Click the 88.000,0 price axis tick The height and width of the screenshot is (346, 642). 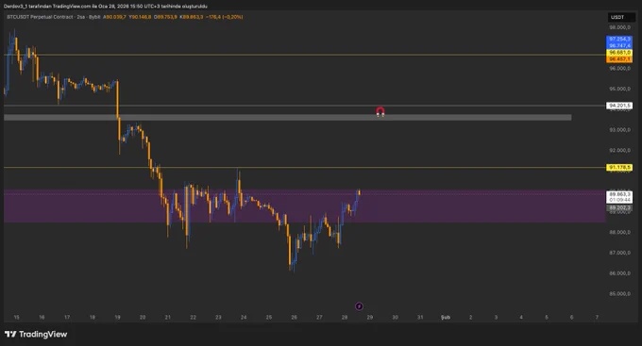[620, 232]
